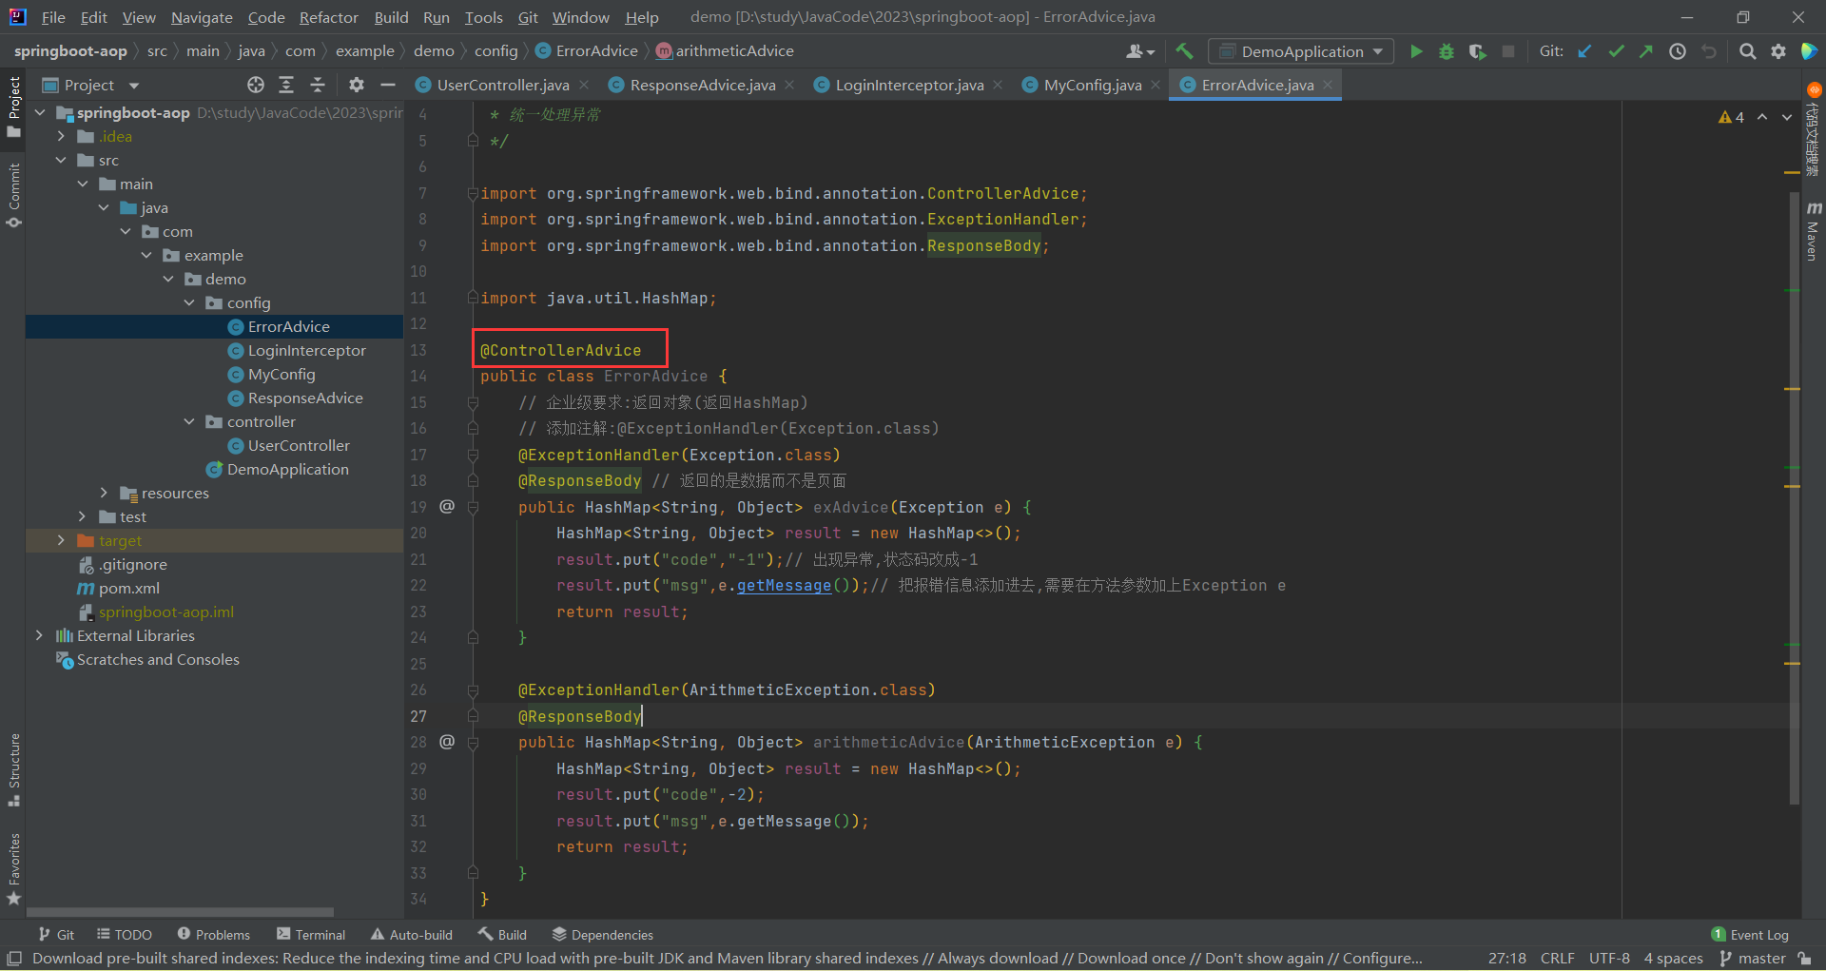Select opened file target icon in Project panel

click(256, 85)
